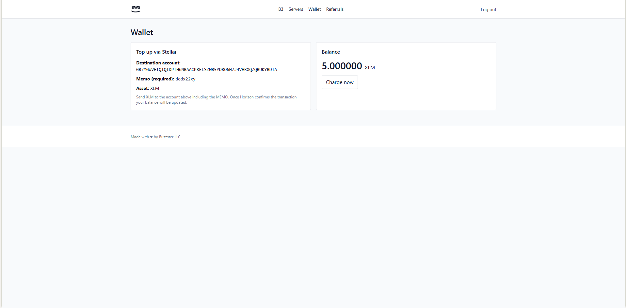Click the BWS logo in the navbar
Viewport: 626px width, 308px height.
pyautogui.click(x=135, y=9)
